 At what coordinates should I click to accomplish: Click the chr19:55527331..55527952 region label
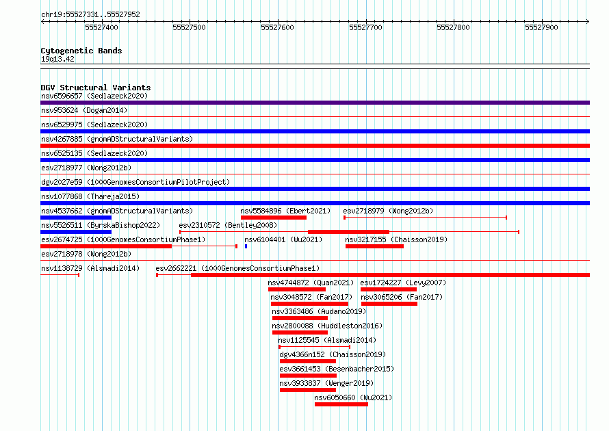pyautogui.click(x=90, y=15)
